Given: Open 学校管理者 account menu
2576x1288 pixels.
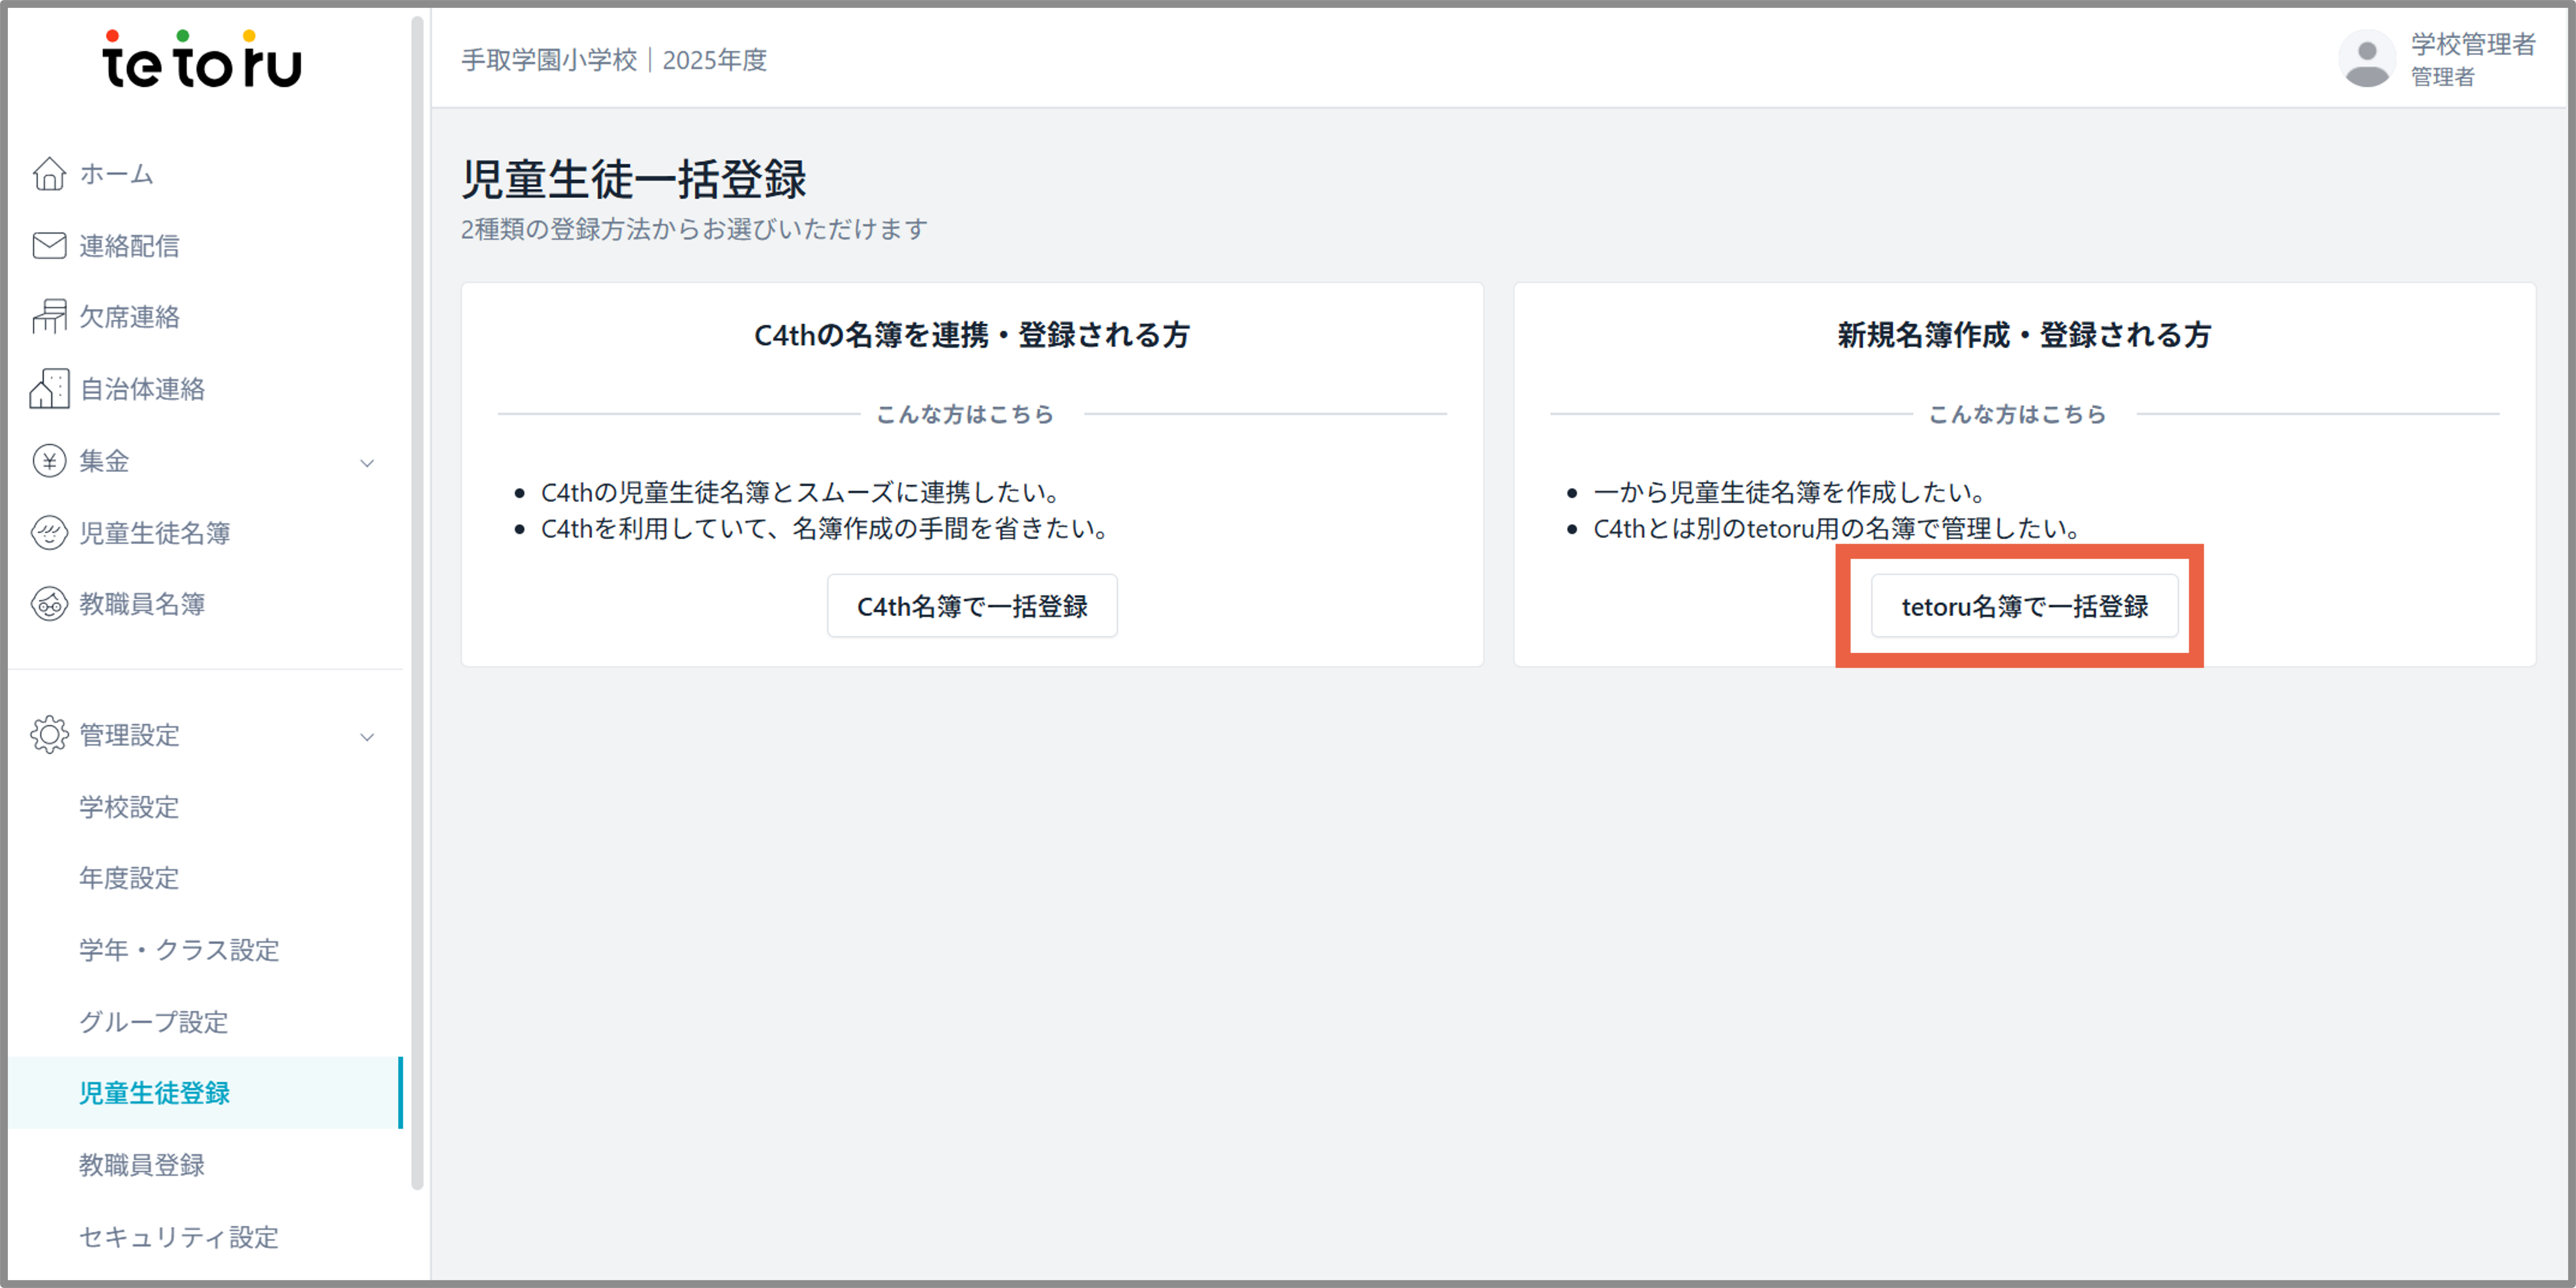Looking at the screenshot, I should pos(2437,59).
